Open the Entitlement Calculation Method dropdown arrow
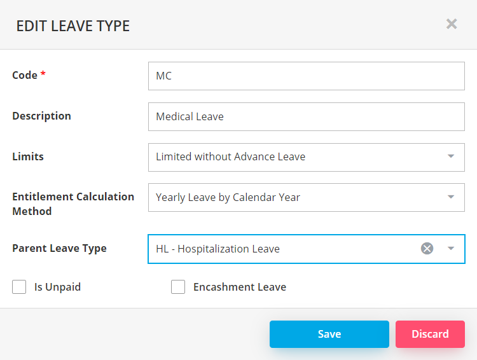This screenshot has width=477, height=360. [x=451, y=197]
